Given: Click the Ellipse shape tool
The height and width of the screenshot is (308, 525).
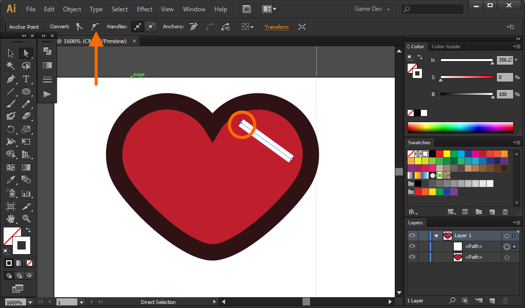Looking at the screenshot, I should (x=26, y=92).
